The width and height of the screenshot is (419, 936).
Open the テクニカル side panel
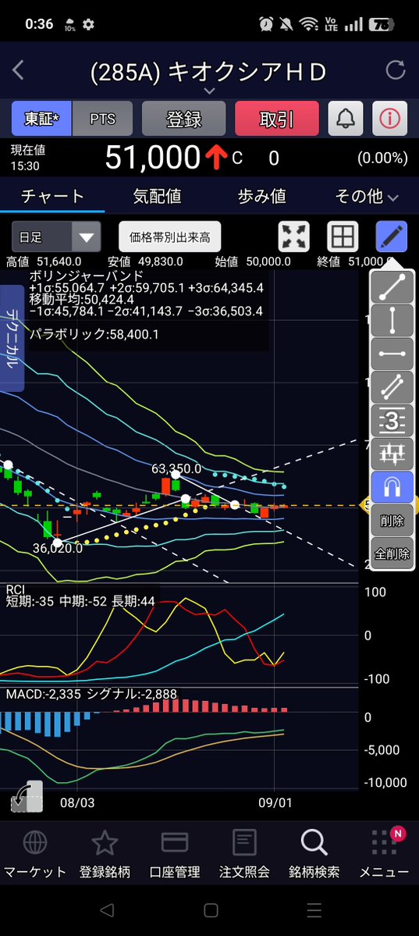click(12, 338)
